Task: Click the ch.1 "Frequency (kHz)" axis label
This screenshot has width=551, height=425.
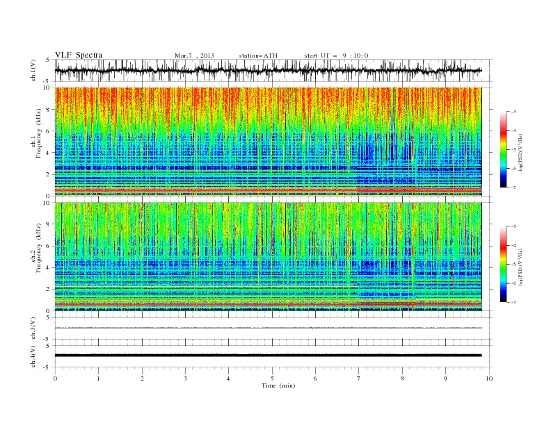Action: pos(39,134)
